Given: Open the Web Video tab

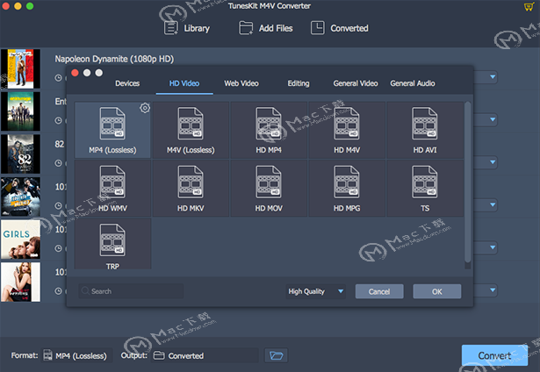Looking at the screenshot, I should click(x=241, y=83).
